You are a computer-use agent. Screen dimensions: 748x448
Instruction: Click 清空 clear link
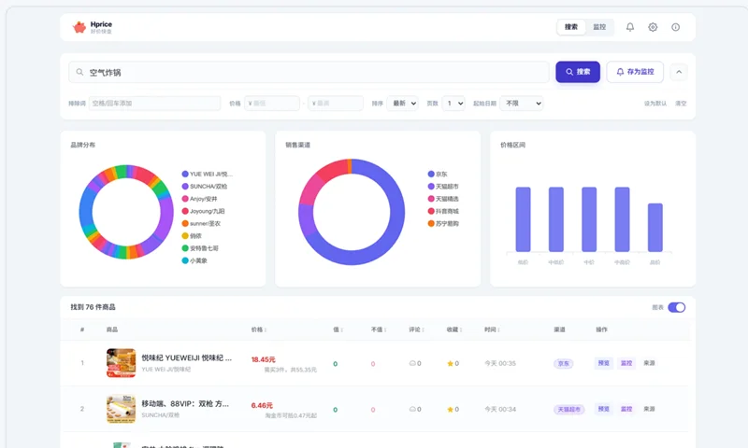(681, 104)
